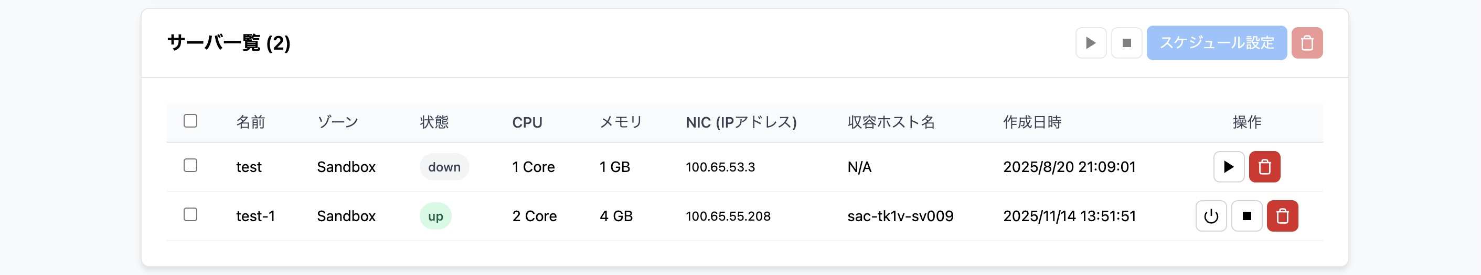Delete test-1 server using red trash icon

pyautogui.click(x=1282, y=216)
